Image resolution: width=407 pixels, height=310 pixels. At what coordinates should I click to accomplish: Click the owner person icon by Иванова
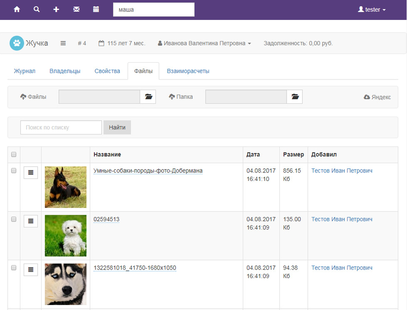(160, 43)
